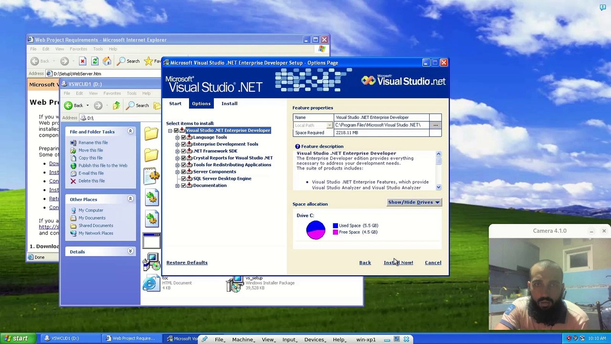
Task: Uncheck the Language Tools checkbox
Action: point(183,138)
